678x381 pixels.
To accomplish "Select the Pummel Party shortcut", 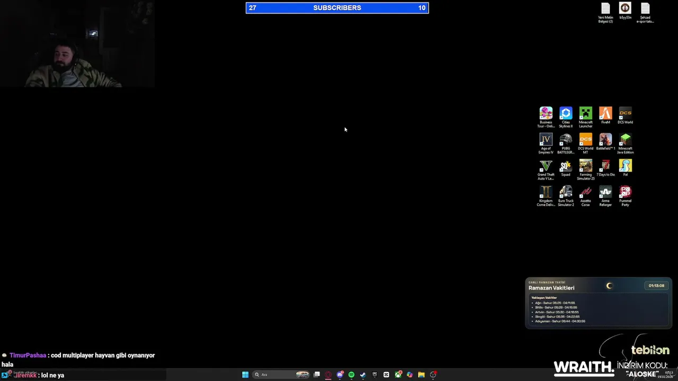I will pyautogui.click(x=625, y=196).
